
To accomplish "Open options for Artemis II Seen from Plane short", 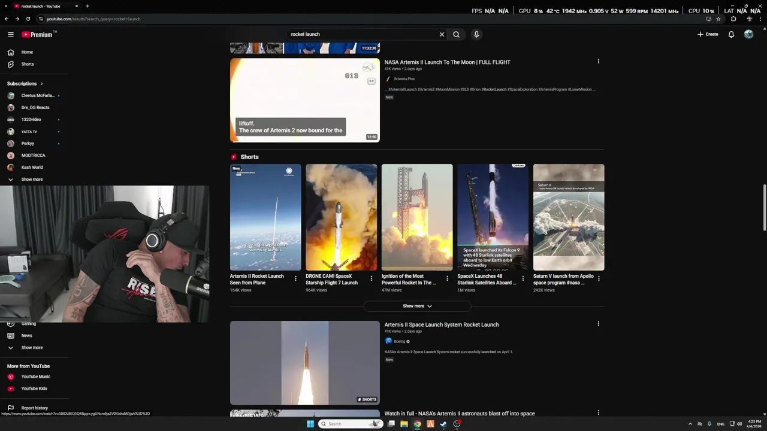I will 295,278.
